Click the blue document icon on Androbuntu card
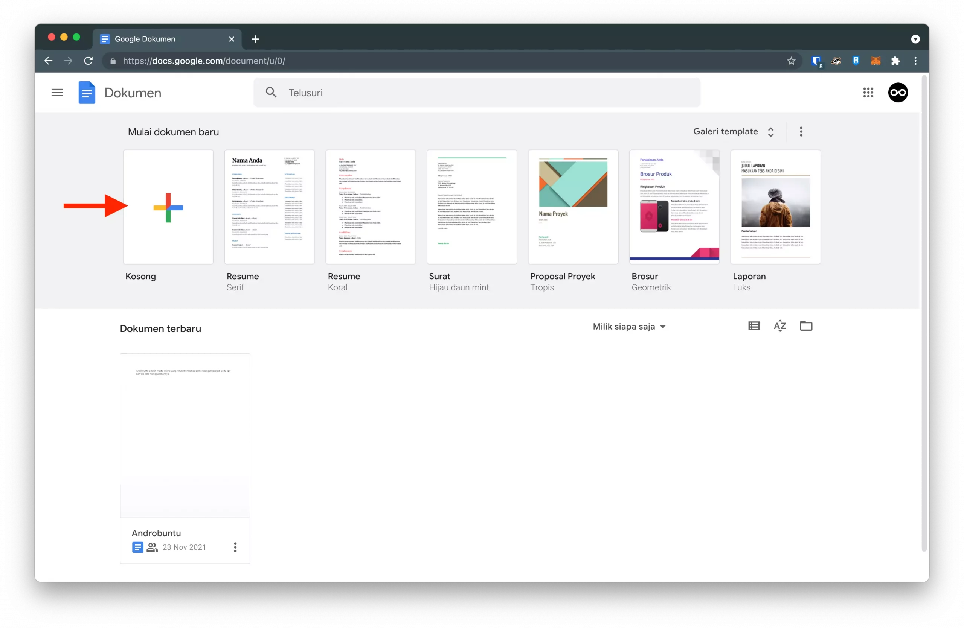The width and height of the screenshot is (964, 628). [x=138, y=547]
